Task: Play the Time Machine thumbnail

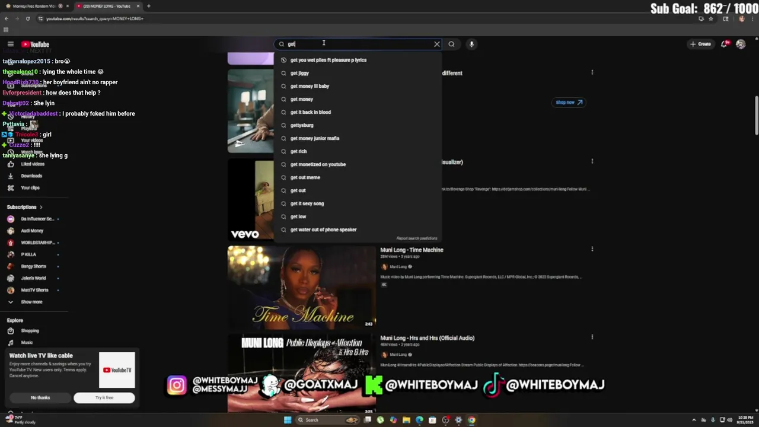Action: tap(301, 288)
